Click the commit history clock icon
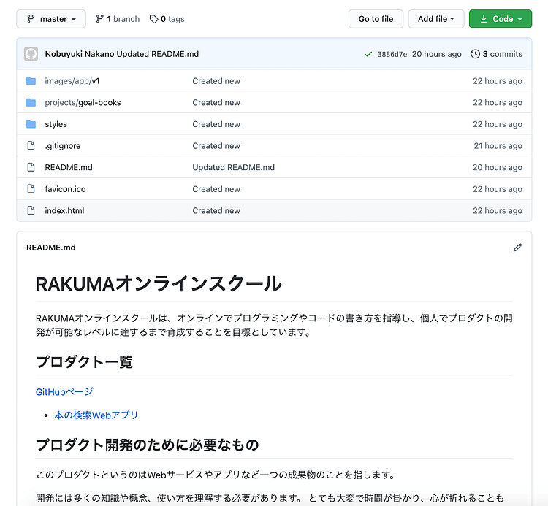This screenshot has height=506, width=548. tap(475, 54)
